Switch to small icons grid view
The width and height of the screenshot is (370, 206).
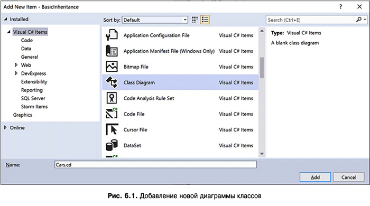coord(195,20)
